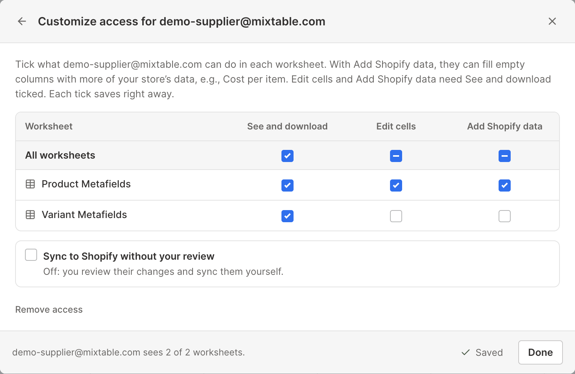Click the Saved status text
The image size is (575, 374).
(489, 352)
